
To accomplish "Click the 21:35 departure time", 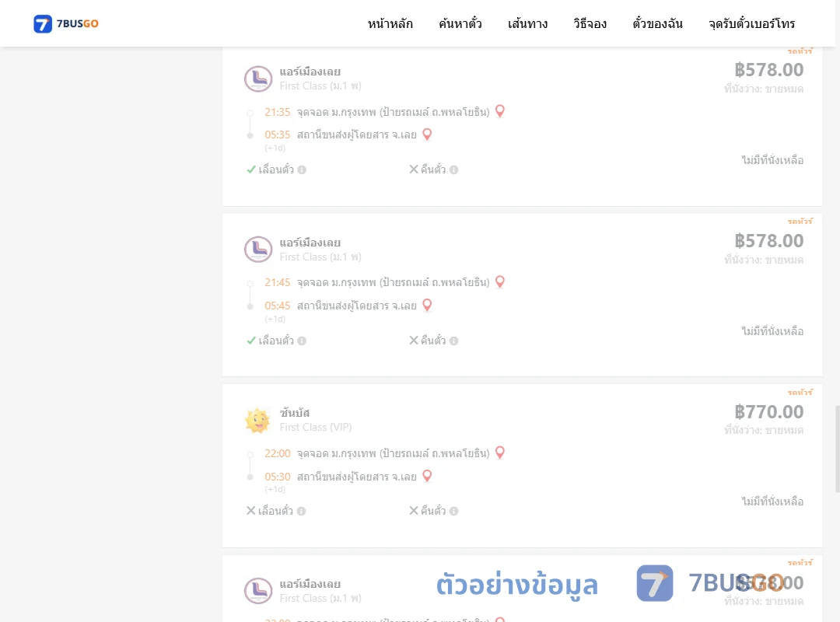I will coord(278,112).
